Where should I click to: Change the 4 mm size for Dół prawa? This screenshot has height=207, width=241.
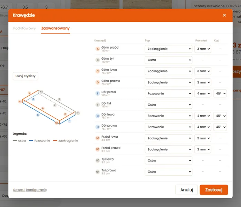[x=203, y=127]
